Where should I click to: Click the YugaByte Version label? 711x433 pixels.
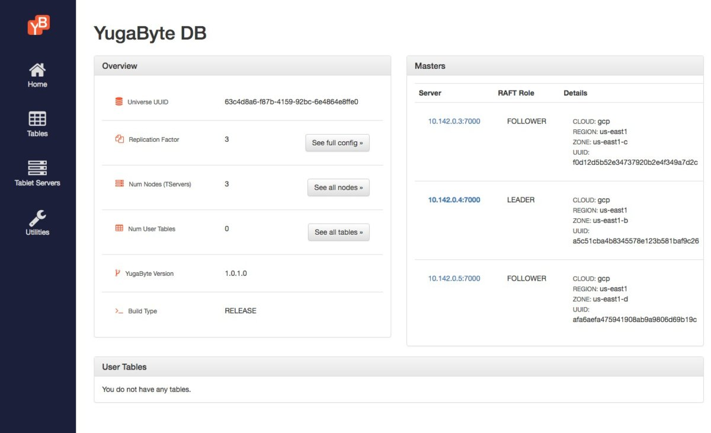pyautogui.click(x=149, y=273)
